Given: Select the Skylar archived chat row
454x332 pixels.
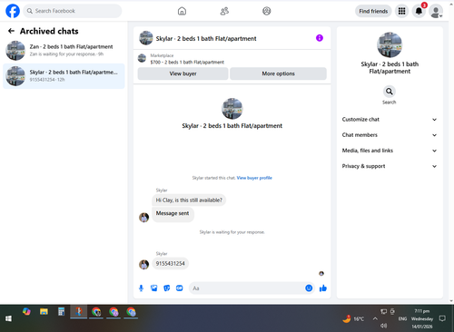Looking at the screenshot, I should [64, 76].
